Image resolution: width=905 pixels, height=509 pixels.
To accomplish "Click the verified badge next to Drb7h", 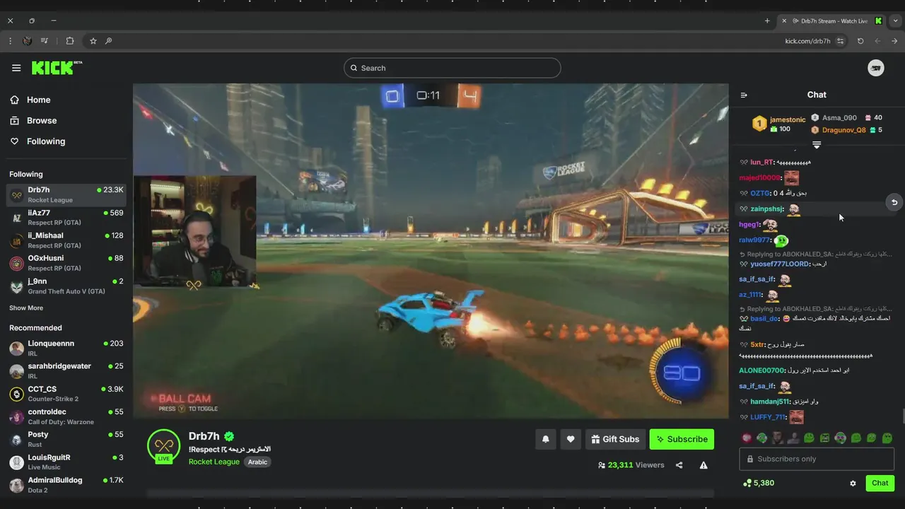I will [229, 436].
